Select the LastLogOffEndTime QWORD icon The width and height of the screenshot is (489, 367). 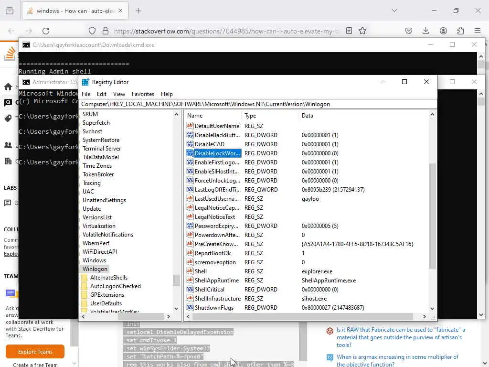pyautogui.click(x=190, y=189)
